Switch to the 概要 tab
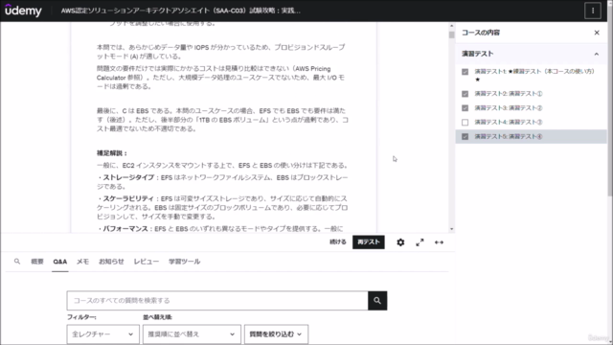The width and height of the screenshot is (613, 345). coord(37,262)
